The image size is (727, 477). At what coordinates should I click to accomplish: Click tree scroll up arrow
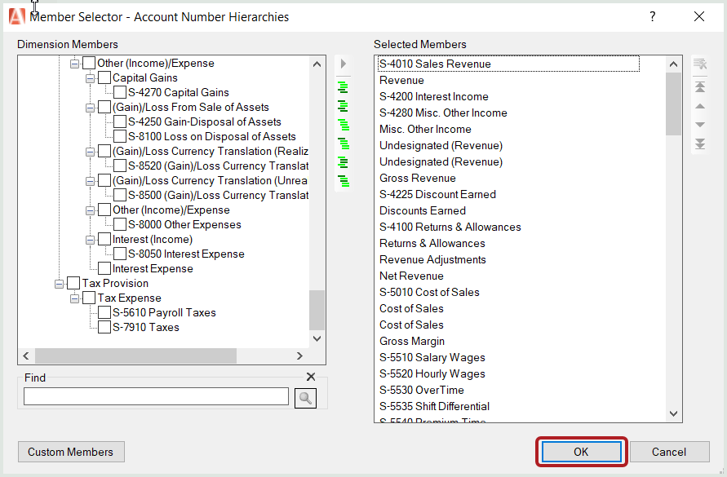(317, 64)
